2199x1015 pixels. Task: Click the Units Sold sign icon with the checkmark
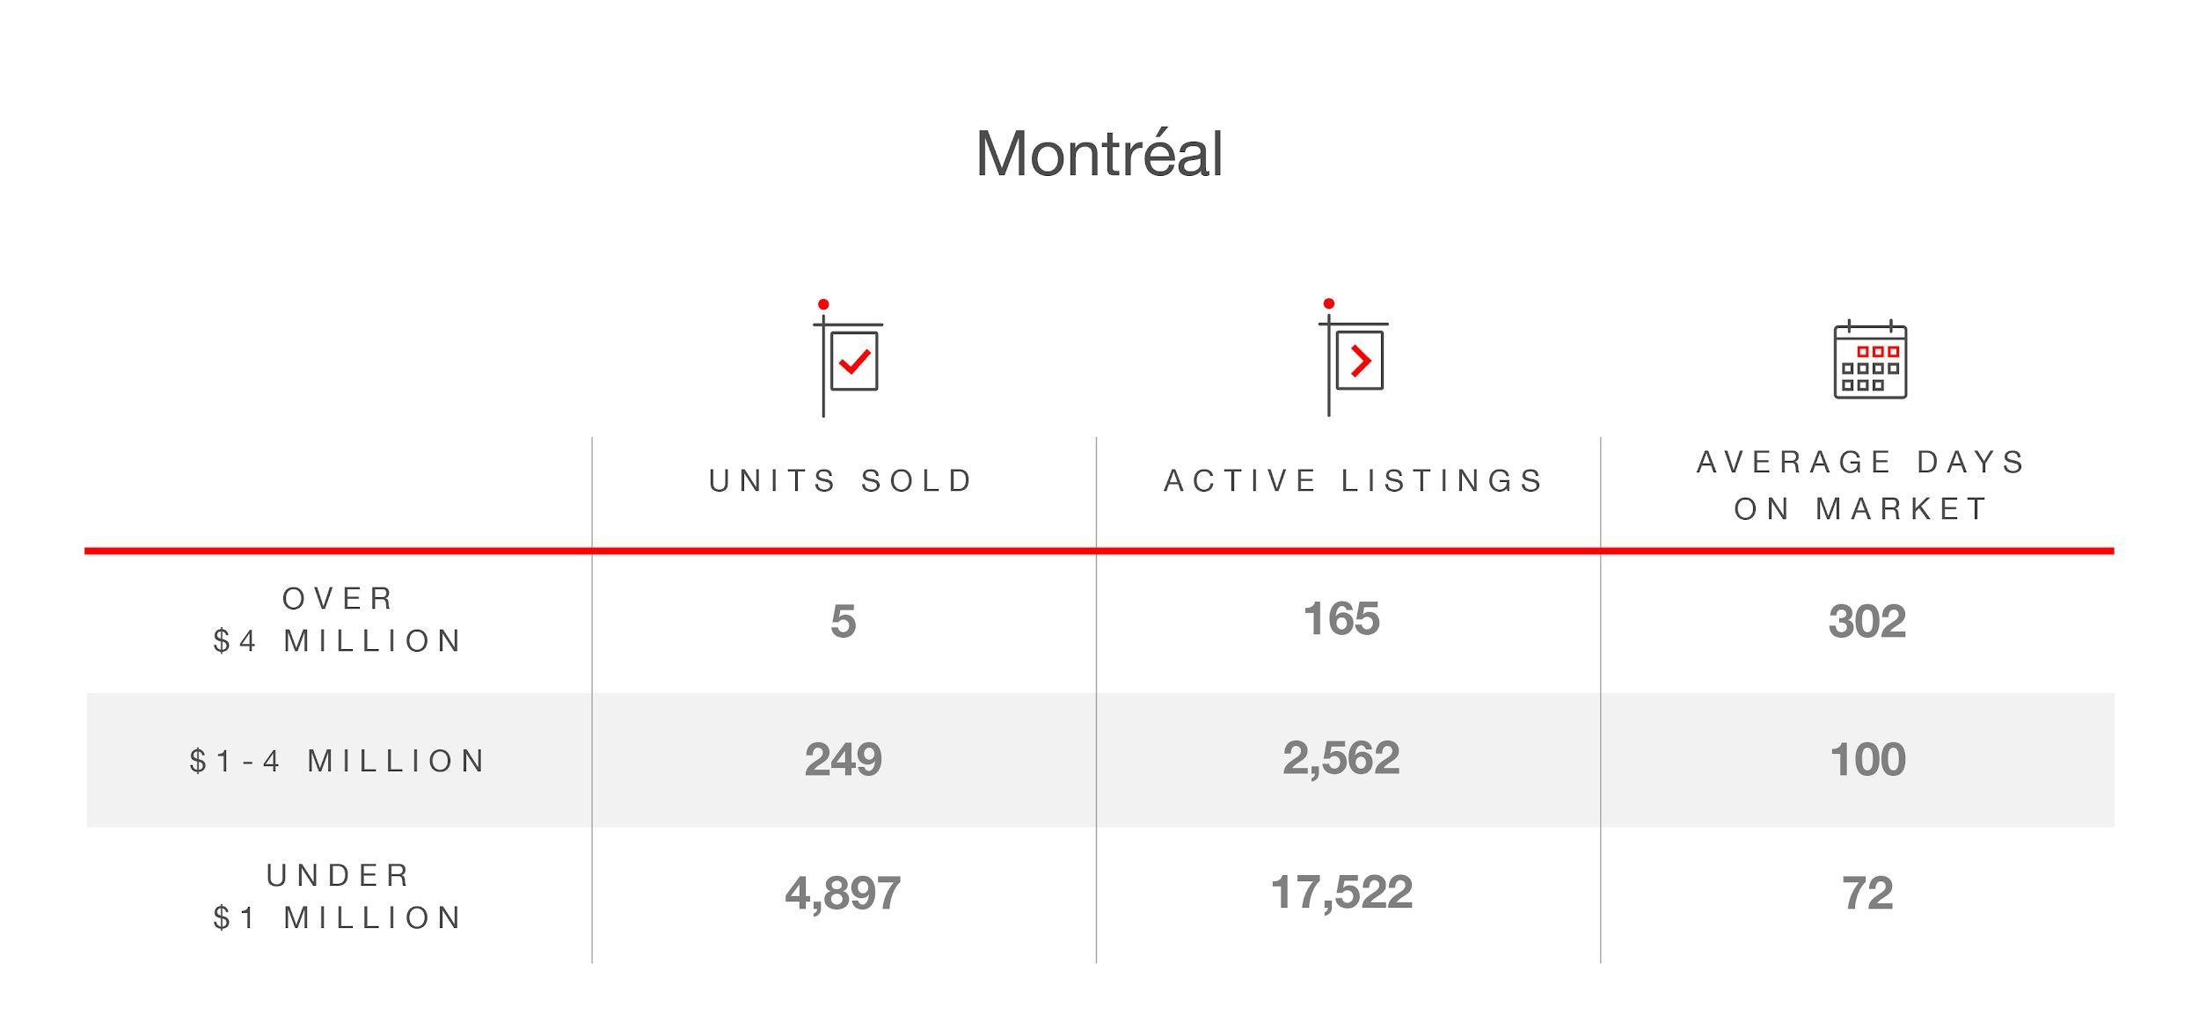point(848,358)
